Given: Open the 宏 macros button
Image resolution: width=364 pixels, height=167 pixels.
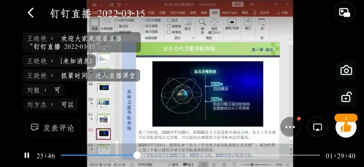Looking at the screenshot, I should 262,29.
